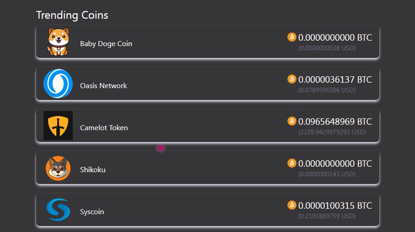Viewport: 415px width, 232px height.
Task: Click the Baby Doge Coin logo
Action: (58, 42)
